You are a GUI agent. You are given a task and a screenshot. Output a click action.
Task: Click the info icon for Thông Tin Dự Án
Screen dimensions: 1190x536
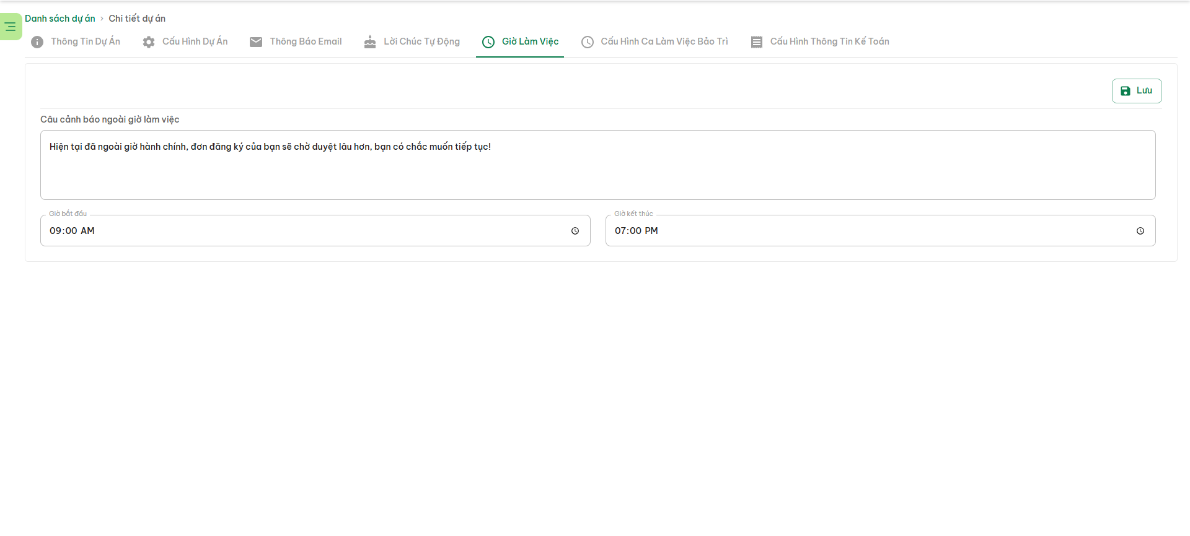(37, 42)
